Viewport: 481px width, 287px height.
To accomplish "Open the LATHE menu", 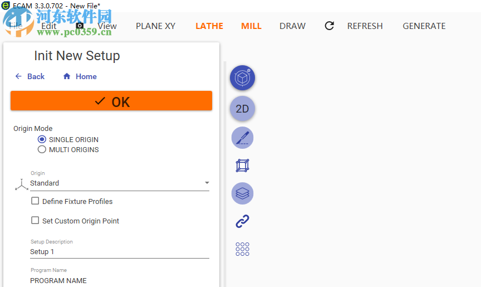I will pyautogui.click(x=209, y=26).
